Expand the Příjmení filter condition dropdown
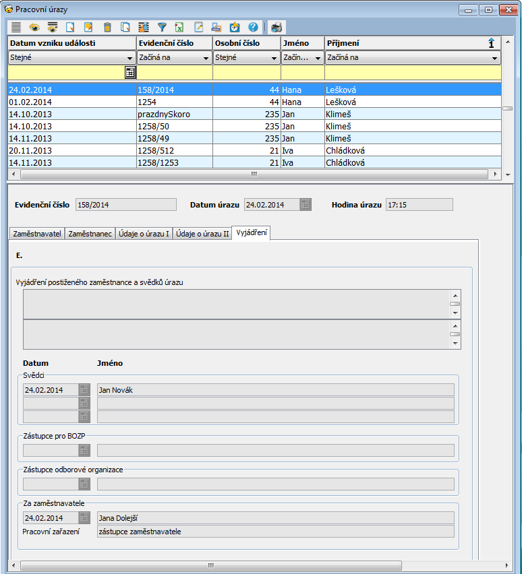522x574 pixels. (x=494, y=58)
